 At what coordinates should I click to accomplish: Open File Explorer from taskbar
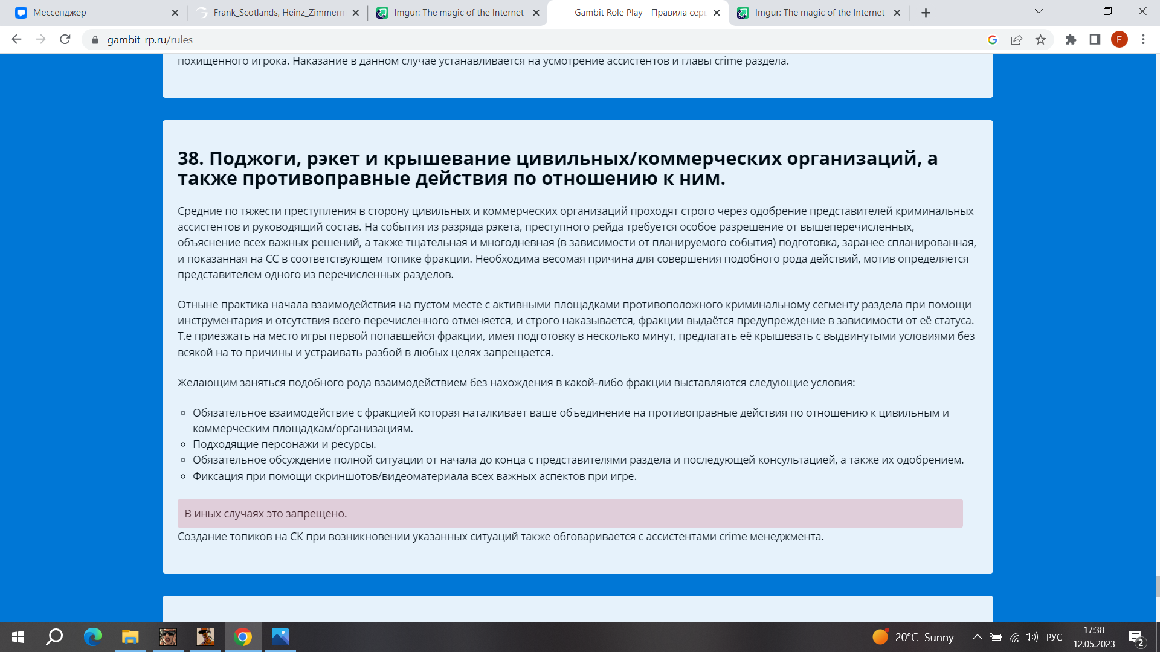[x=130, y=637]
